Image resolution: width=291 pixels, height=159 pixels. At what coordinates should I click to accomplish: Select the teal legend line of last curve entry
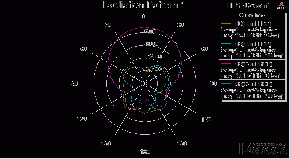(226, 84)
